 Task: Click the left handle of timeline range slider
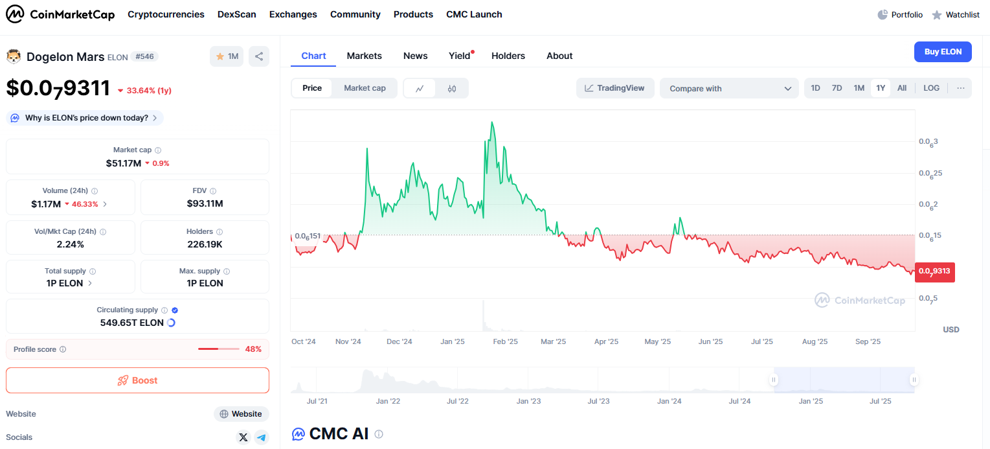pos(773,380)
